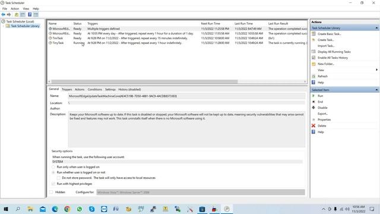Open the File menu
Image resolution: width=380 pixels, height=214 pixels.
[x=5, y=8]
